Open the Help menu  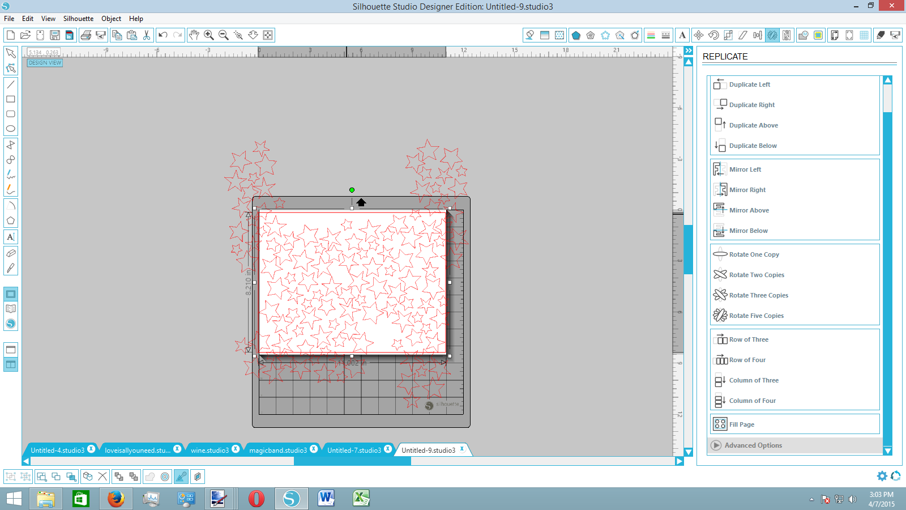coord(136,19)
